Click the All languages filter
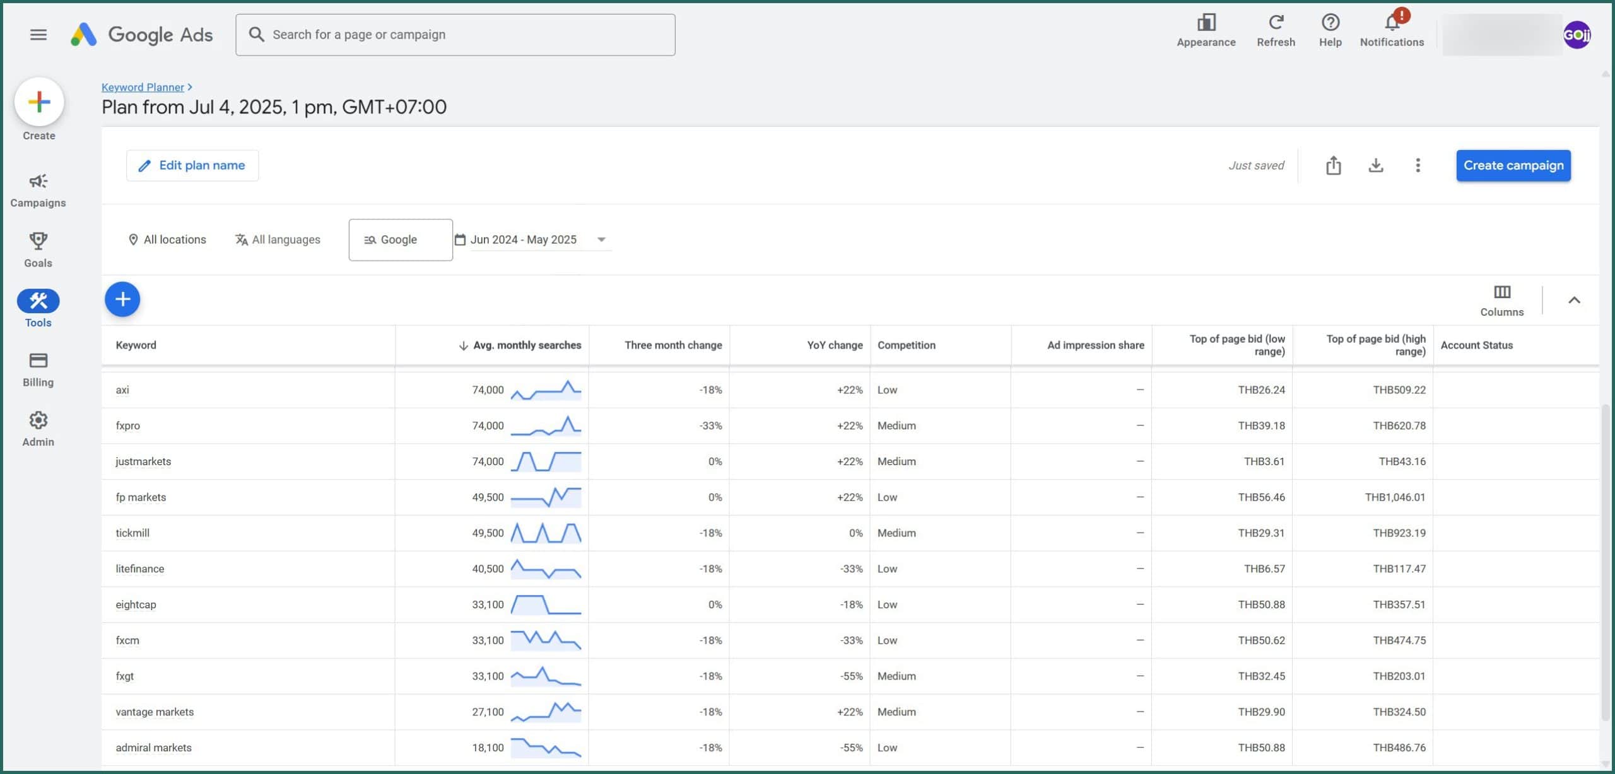The image size is (1615, 774). pos(278,240)
